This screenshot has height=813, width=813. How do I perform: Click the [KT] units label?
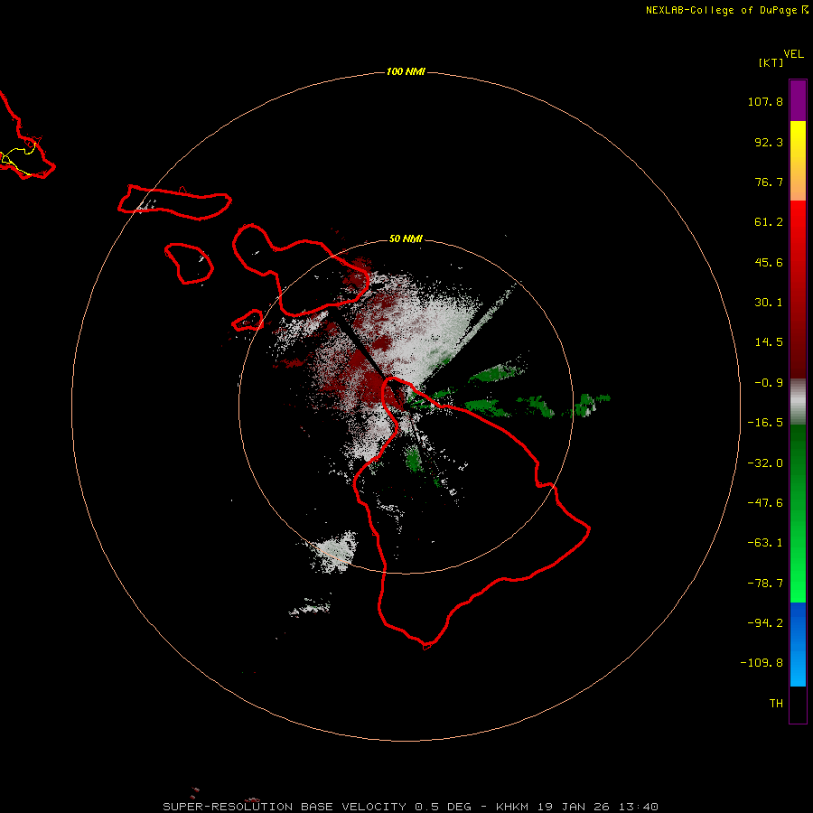[771, 62]
